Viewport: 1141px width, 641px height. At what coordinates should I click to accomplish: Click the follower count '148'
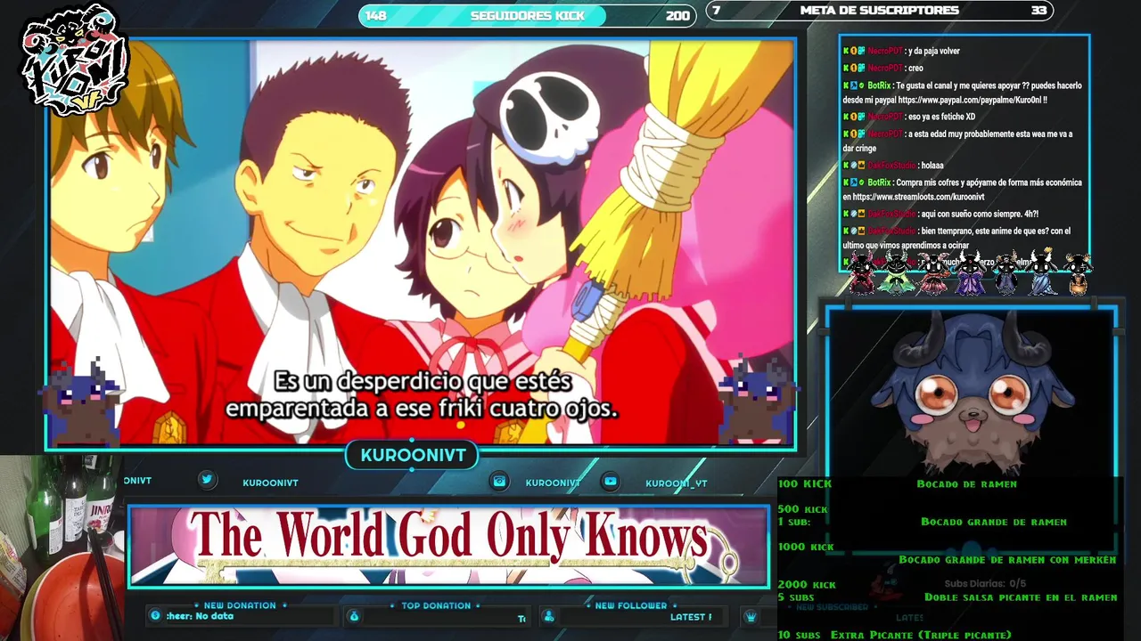376,15
